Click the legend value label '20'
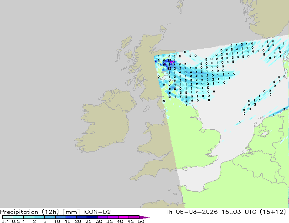 pos(78,221)
